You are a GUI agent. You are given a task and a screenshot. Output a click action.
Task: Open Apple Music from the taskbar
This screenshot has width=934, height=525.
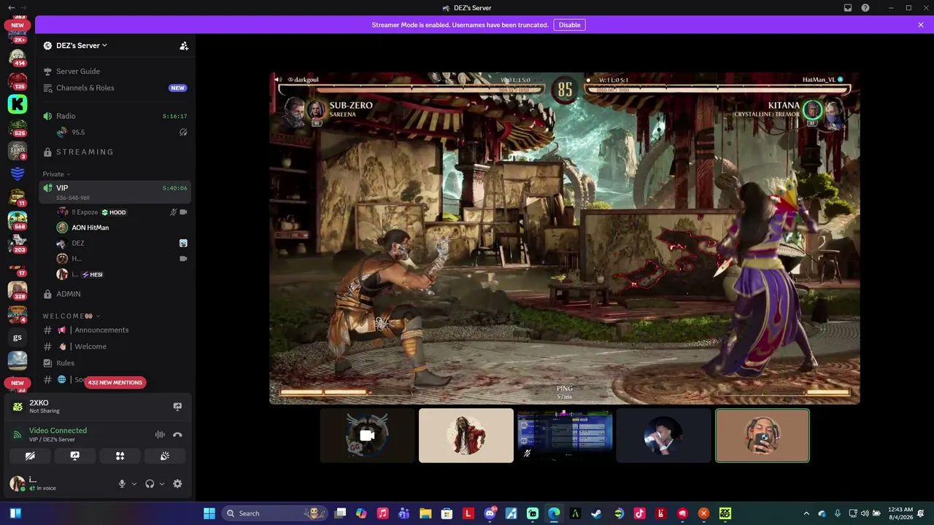click(382, 513)
